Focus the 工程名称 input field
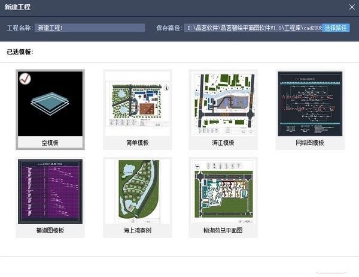This screenshot has width=359, height=277. [90, 28]
